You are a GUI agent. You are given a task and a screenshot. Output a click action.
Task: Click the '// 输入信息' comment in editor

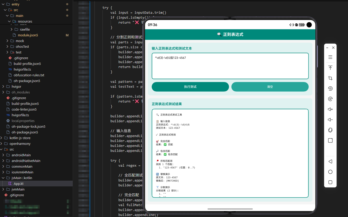pyautogui.click(x=121, y=131)
